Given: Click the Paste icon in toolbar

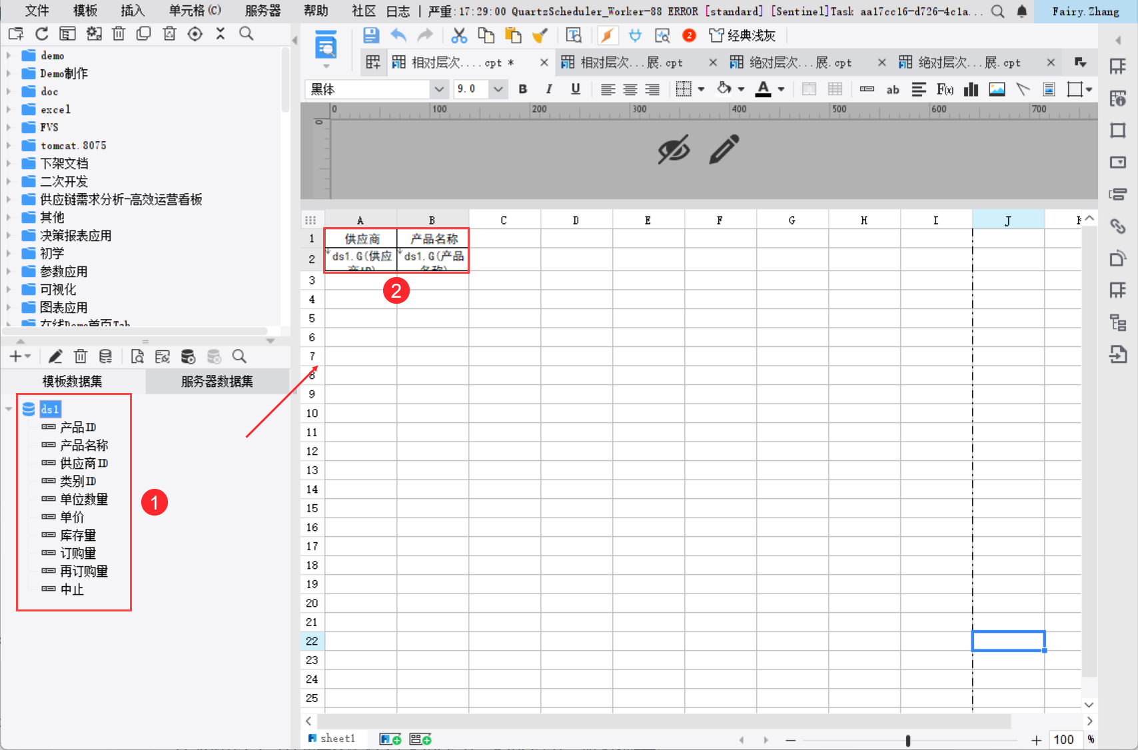Looking at the screenshot, I should pos(513,35).
